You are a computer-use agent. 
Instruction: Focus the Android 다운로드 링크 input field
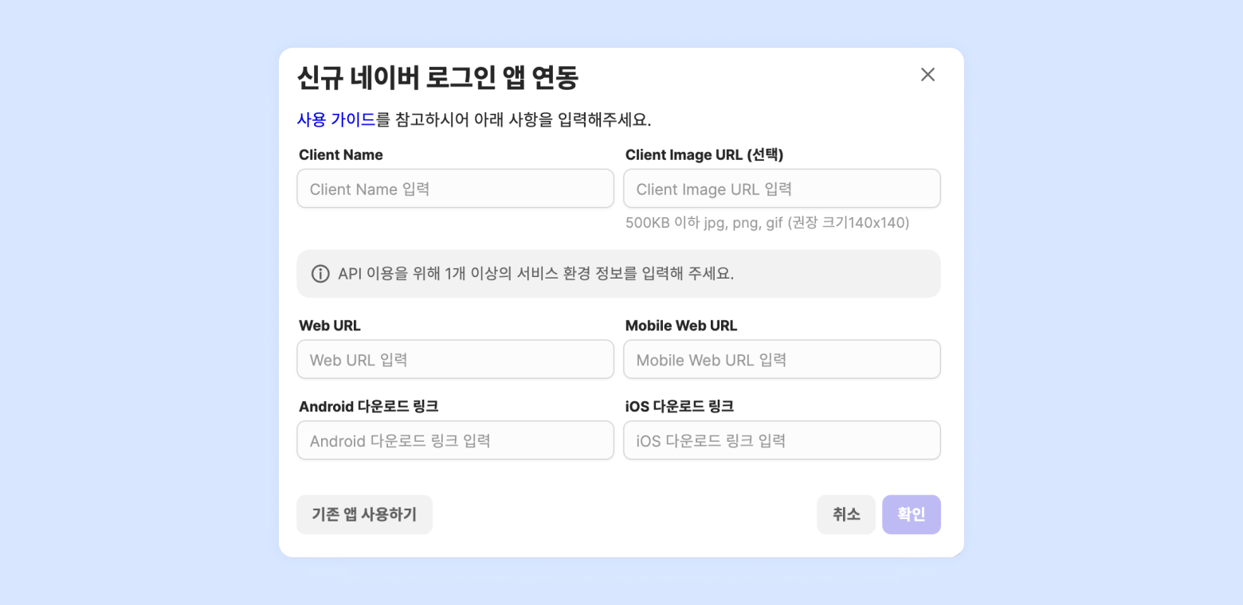click(x=456, y=440)
